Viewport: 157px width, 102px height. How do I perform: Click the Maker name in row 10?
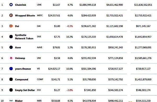pos(19,101)
